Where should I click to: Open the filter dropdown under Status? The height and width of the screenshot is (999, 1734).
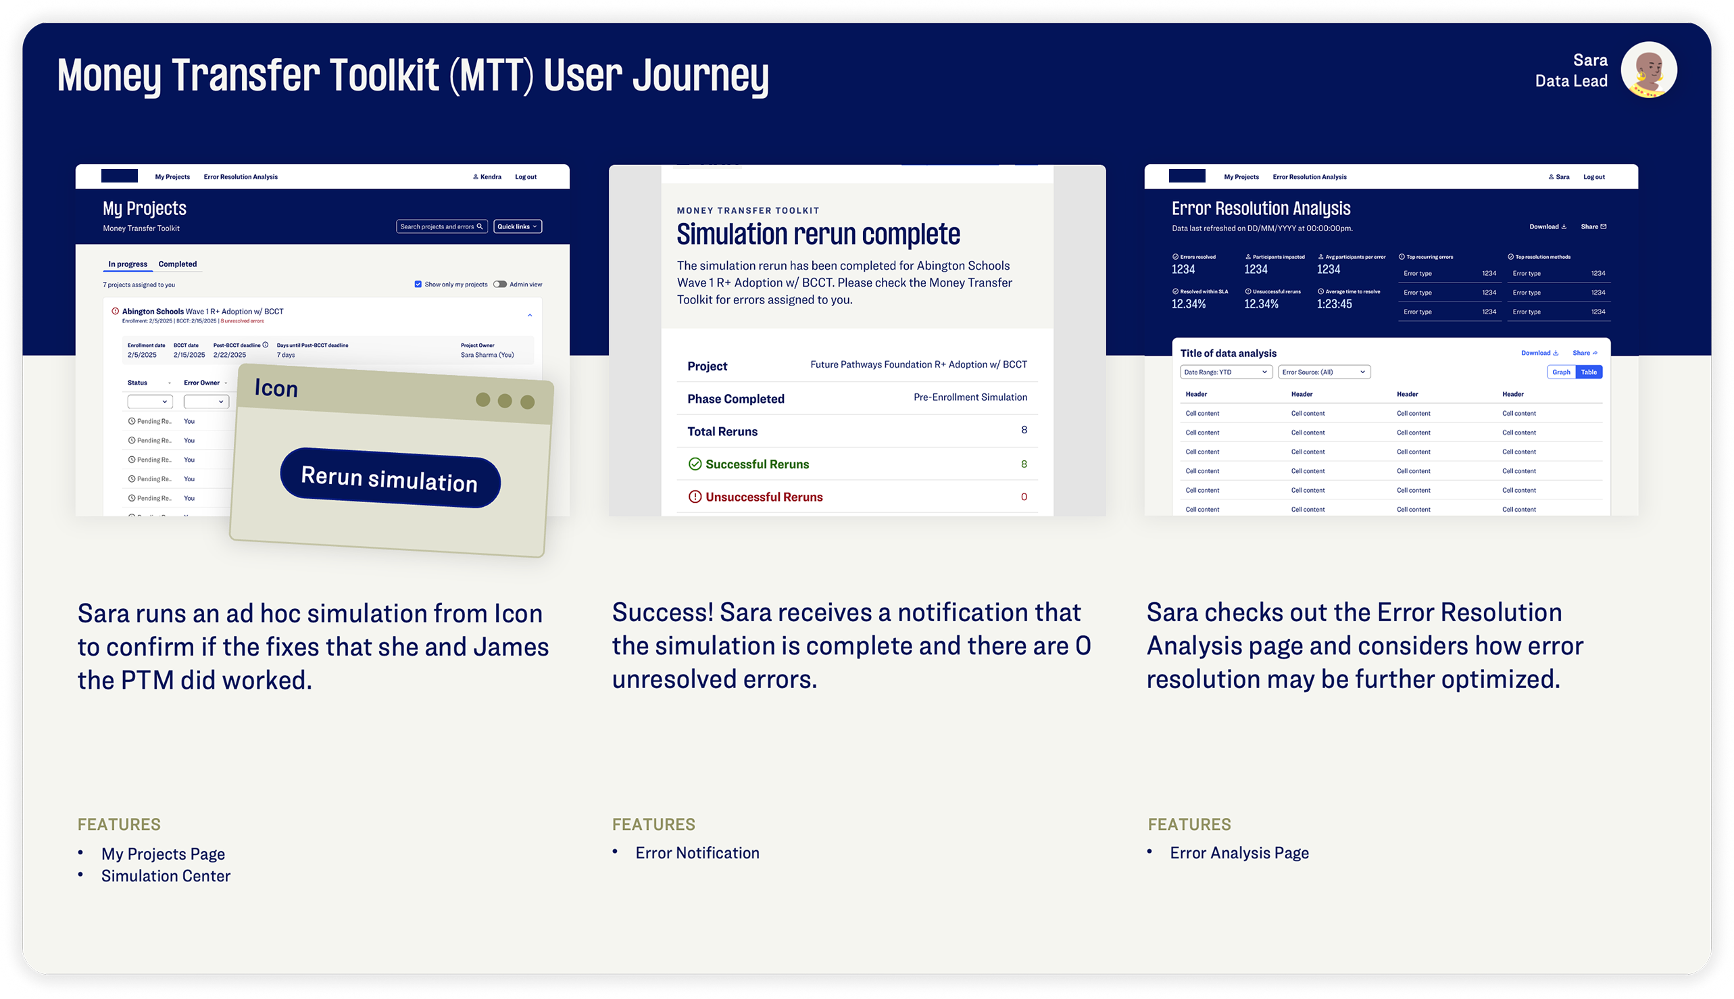(x=149, y=401)
